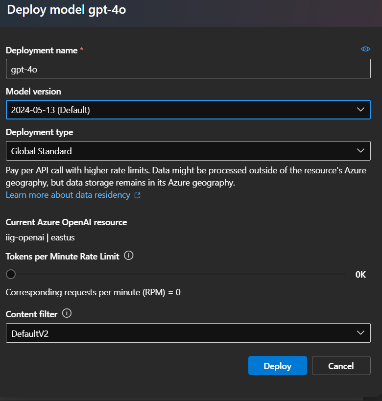Click the Deployment type label
Image resolution: width=382 pixels, height=401 pixels.
pyautogui.click(x=39, y=132)
